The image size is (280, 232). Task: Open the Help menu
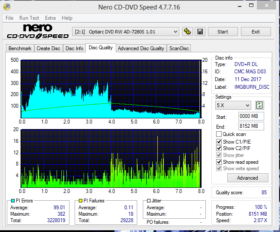[x=67, y=18]
